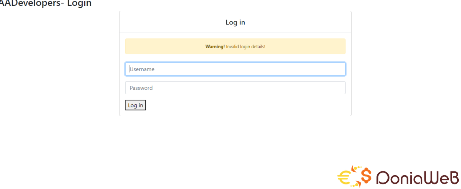This screenshot has height=189, width=461.
Task: Click the "Log in" card header title
Action: [235, 22]
